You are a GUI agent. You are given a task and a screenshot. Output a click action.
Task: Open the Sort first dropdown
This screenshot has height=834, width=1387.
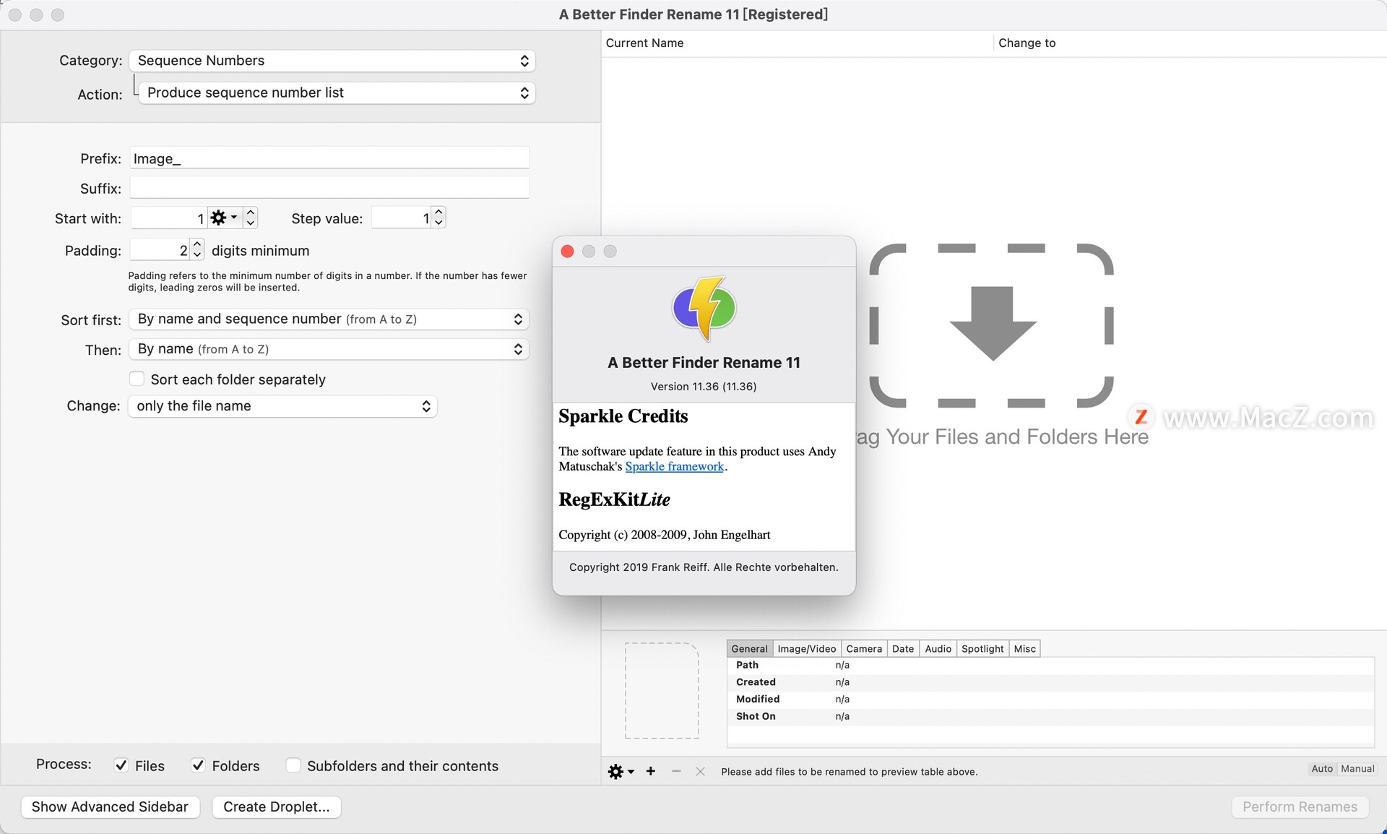[x=329, y=319]
